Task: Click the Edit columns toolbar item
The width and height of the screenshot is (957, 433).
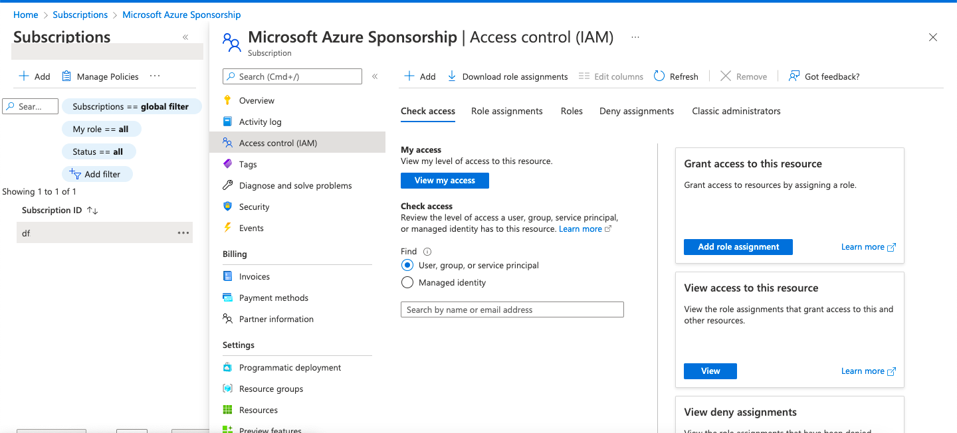Action: 611,76
